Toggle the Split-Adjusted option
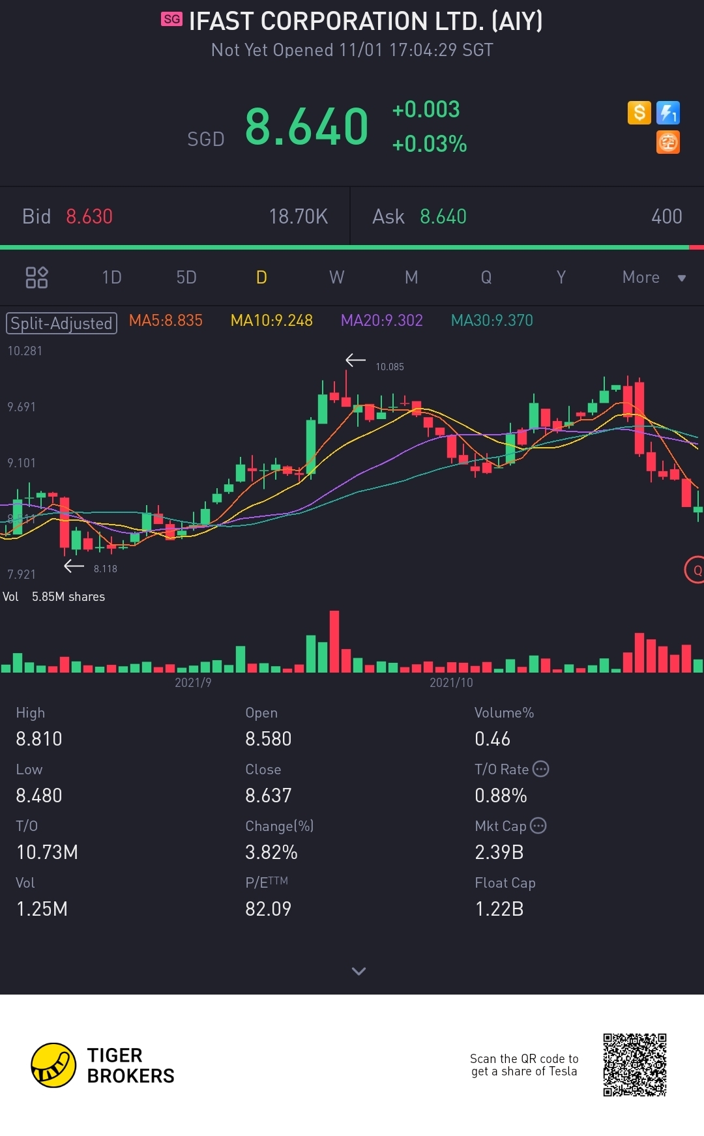The height and width of the screenshot is (1136, 704). click(x=61, y=323)
